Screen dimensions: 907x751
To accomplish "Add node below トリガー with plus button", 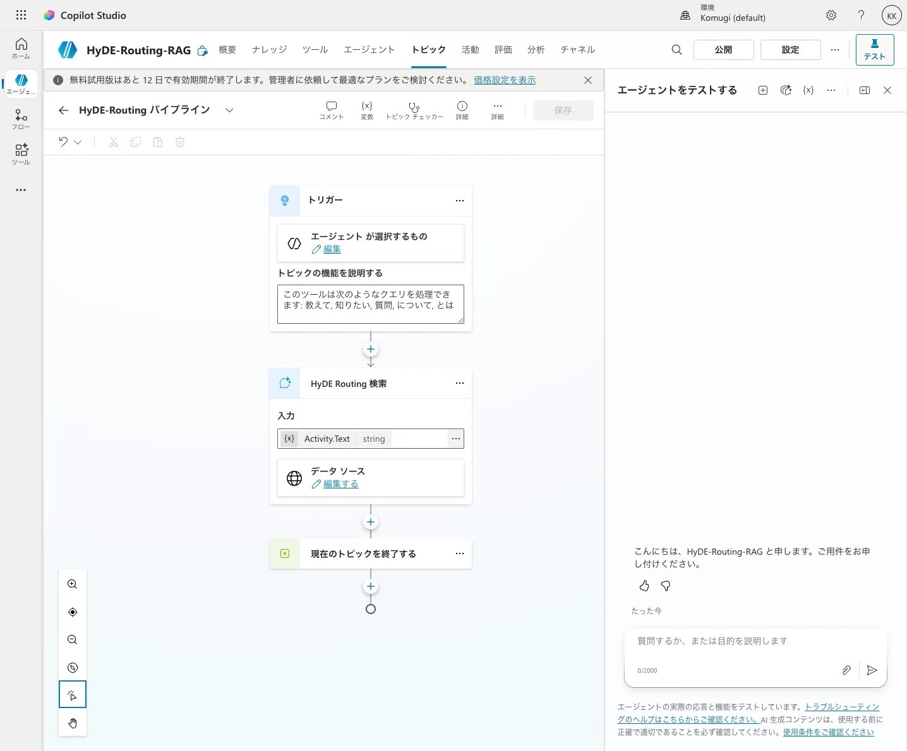I will click(x=371, y=349).
